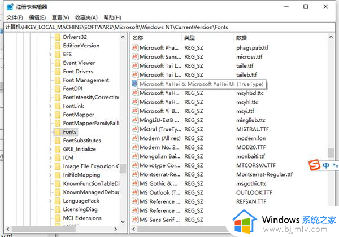
Task: Open the 编辑(E) menu
Action: [37, 17]
